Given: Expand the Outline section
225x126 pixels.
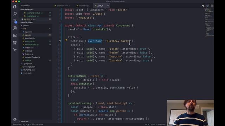Looking at the screenshot, I should pos(25,121).
